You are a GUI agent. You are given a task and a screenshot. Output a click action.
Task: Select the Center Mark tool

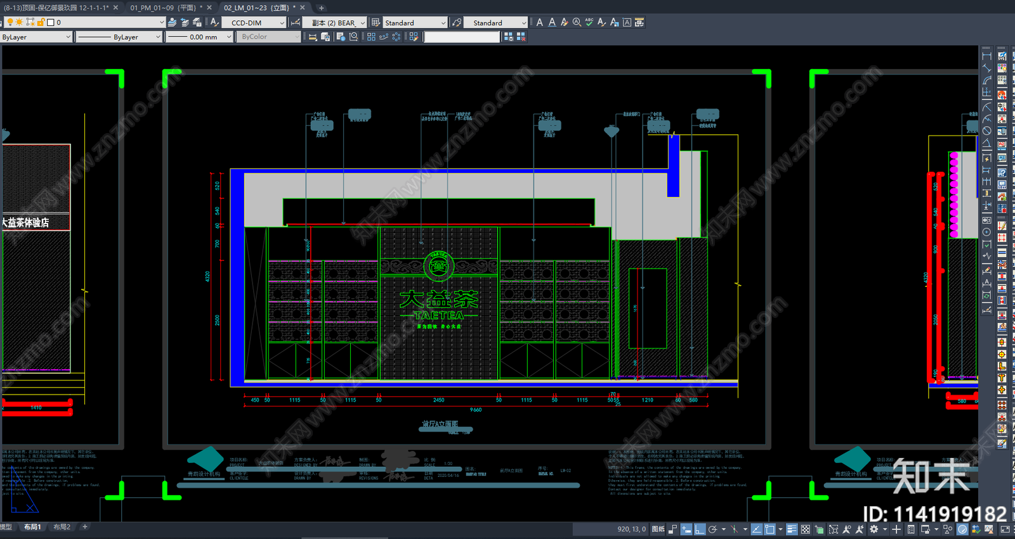[x=986, y=232]
